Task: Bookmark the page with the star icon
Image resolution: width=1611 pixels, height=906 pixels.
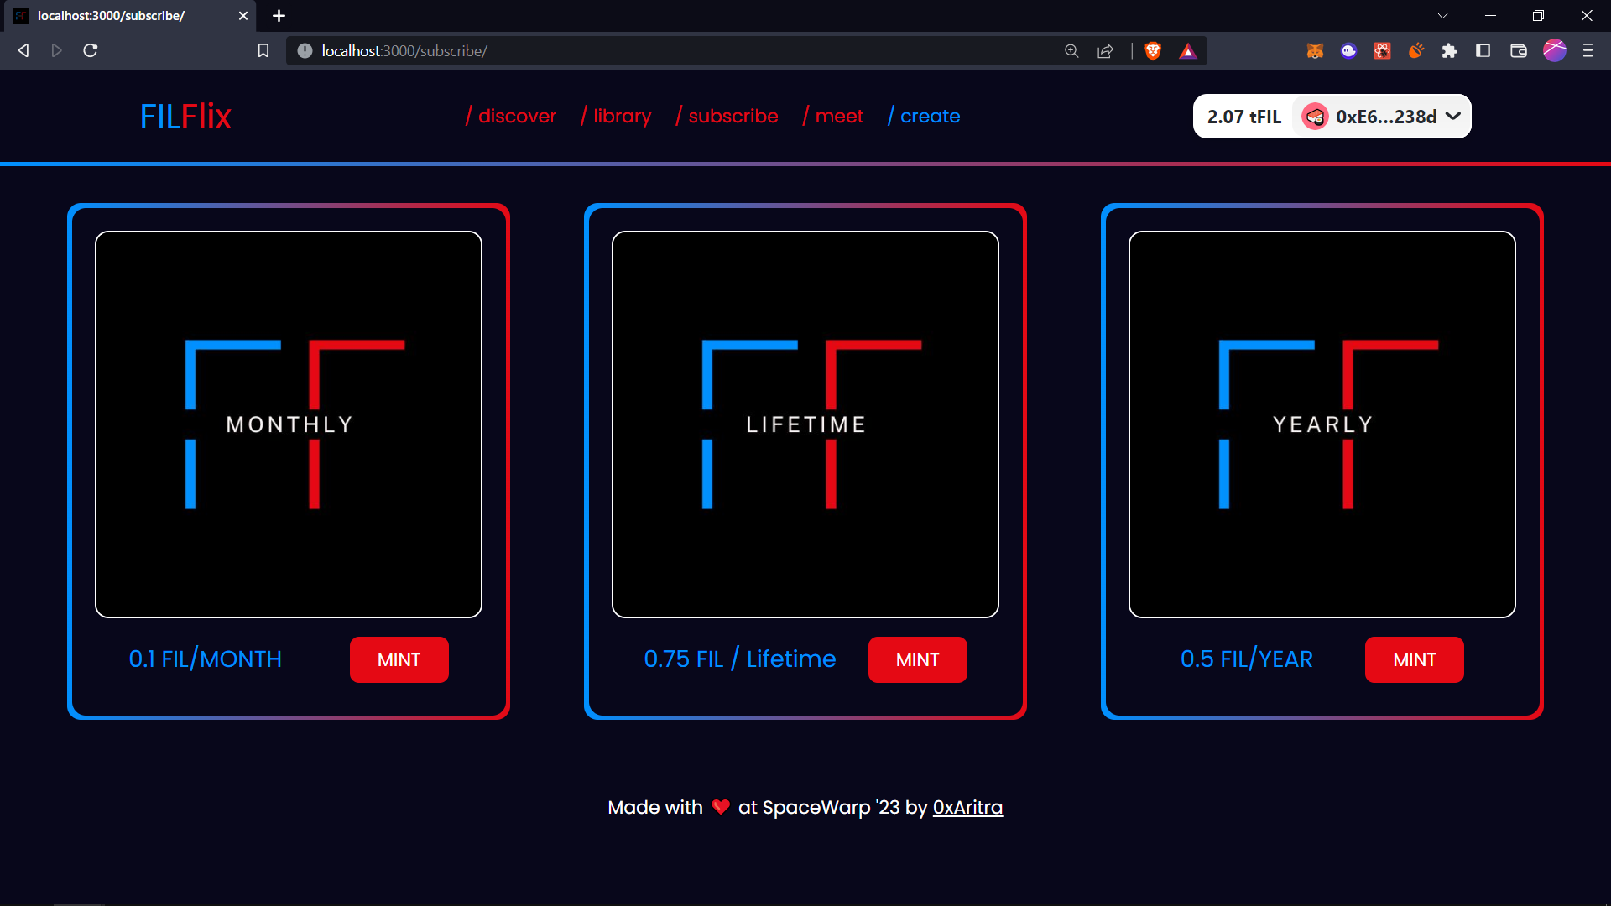Action: click(263, 50)
